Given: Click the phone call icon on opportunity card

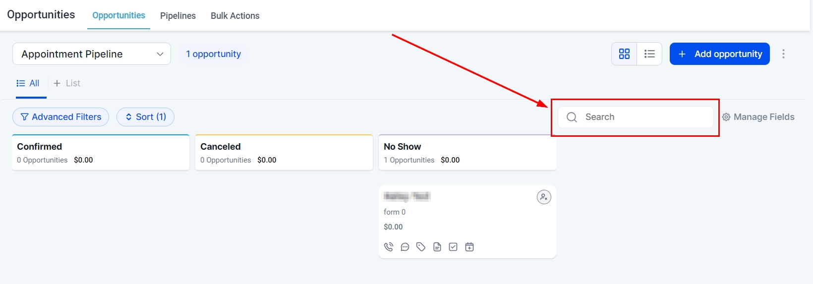Looking at the screenshot, I should 389,247.
